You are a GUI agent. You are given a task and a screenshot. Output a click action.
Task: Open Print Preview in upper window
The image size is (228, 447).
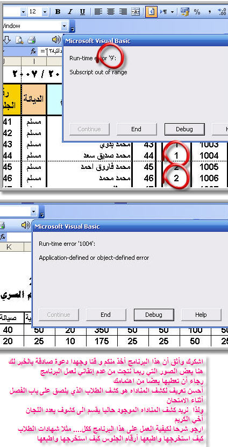[x=19, y=40]
